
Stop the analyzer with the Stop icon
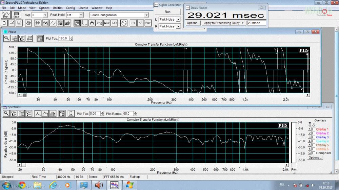tap(16, 15)
